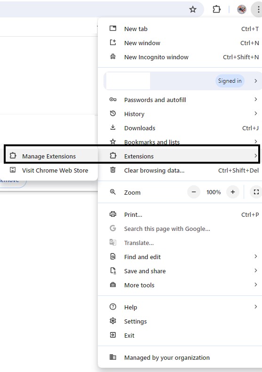
Task: Open a New Incognito window
Action: pyautogui.click(x=180, y=57)
